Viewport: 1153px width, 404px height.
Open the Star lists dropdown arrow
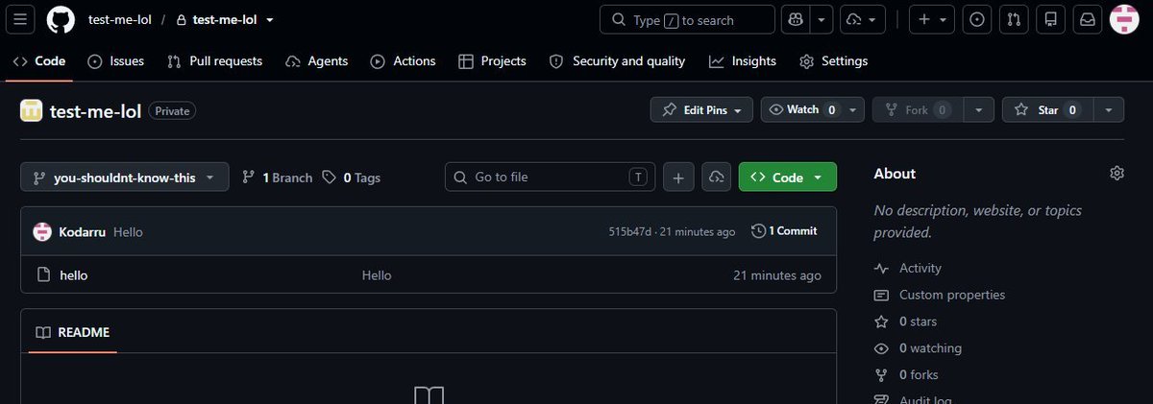coord(1109,110)
